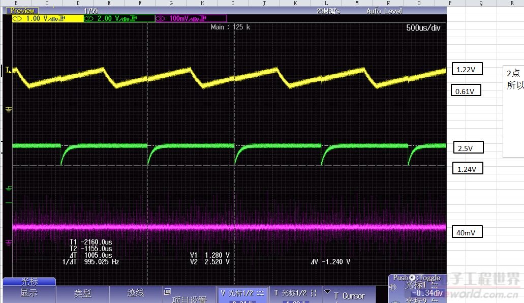The image size is (524, 303).
Task: Select the 1.24V annotation box
Action: point(468,168)
